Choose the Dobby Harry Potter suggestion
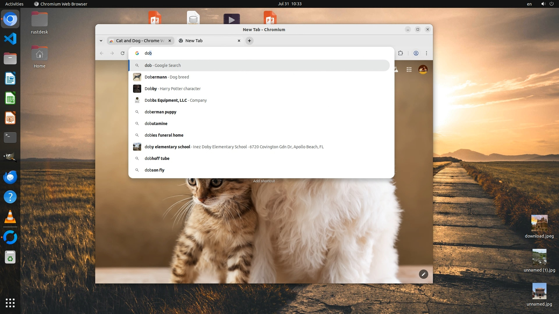This screenshot has width=559, height=314. (172, 89)
